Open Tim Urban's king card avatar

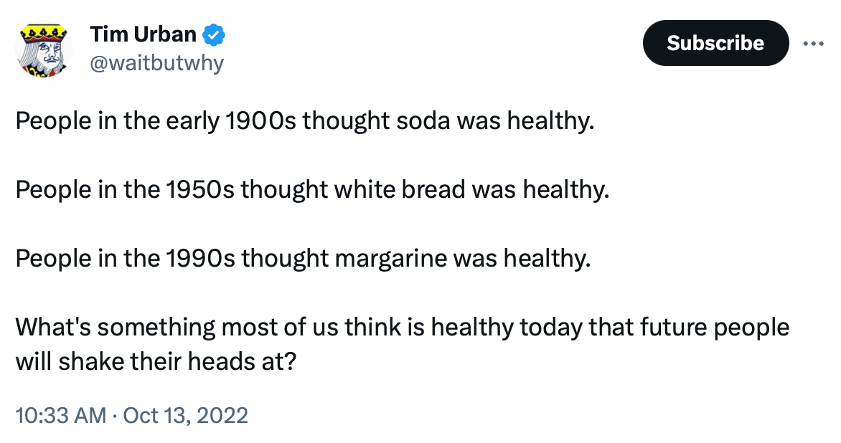[44, 49]
